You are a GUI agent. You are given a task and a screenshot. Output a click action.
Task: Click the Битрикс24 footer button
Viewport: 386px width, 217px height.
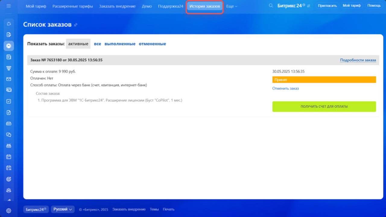pos(36,209)
